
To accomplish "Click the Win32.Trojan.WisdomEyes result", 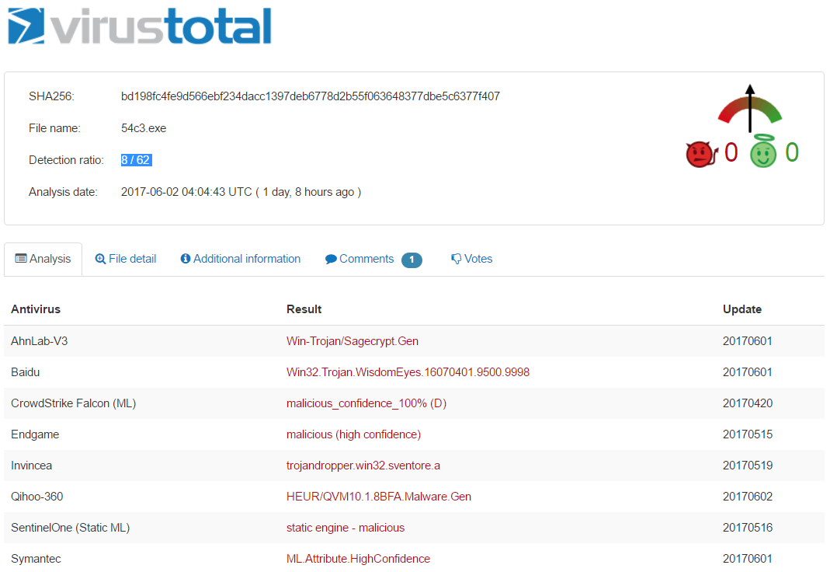I will (x=408, y=372).
